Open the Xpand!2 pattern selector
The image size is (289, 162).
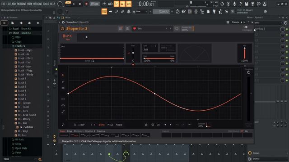(162, 12)
